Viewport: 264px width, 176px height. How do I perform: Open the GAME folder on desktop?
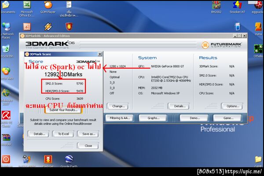[x=258, y=161]
